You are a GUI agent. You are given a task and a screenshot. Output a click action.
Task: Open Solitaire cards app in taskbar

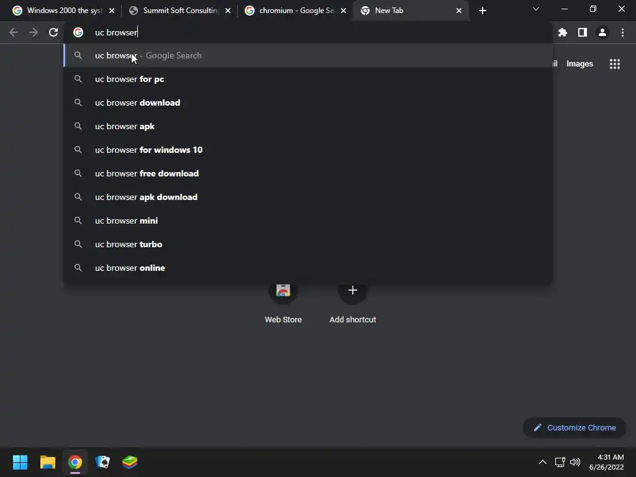[x=102, y=462]
